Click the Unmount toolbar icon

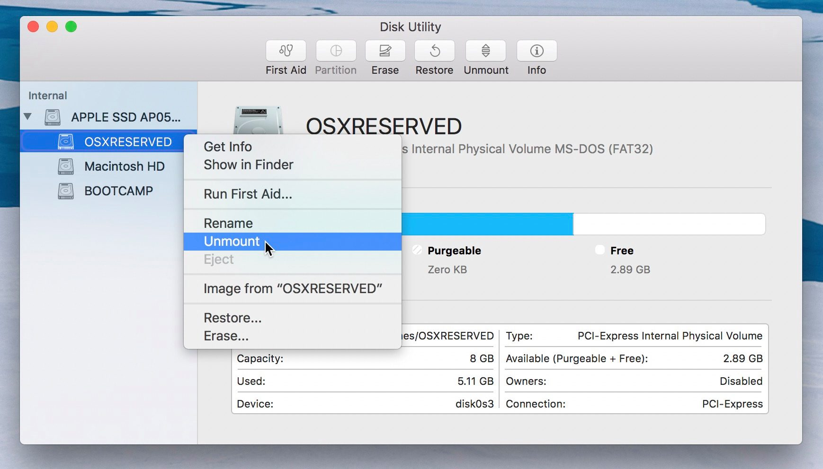486,51
